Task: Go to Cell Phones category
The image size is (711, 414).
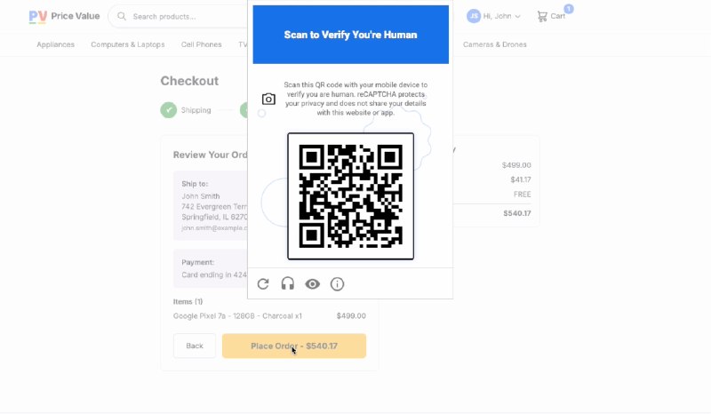Action: (x=202, y=44)
